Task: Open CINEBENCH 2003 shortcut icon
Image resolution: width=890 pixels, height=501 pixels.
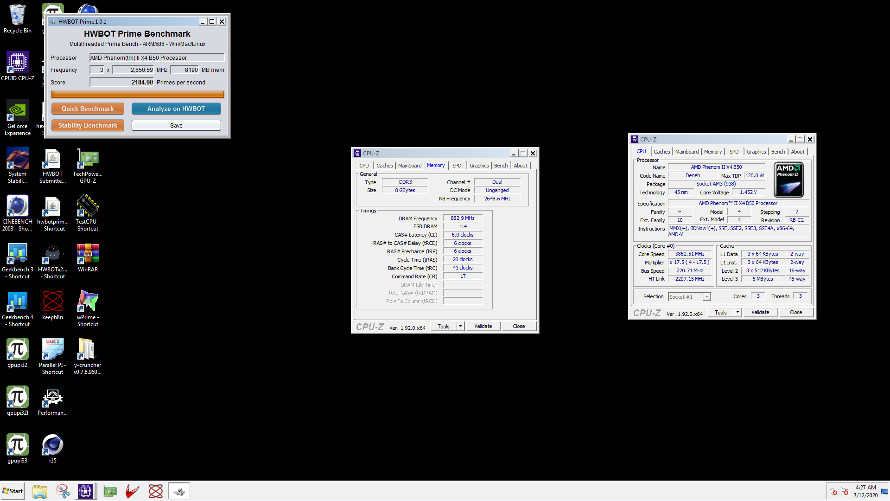Action: tap(18, 213)
